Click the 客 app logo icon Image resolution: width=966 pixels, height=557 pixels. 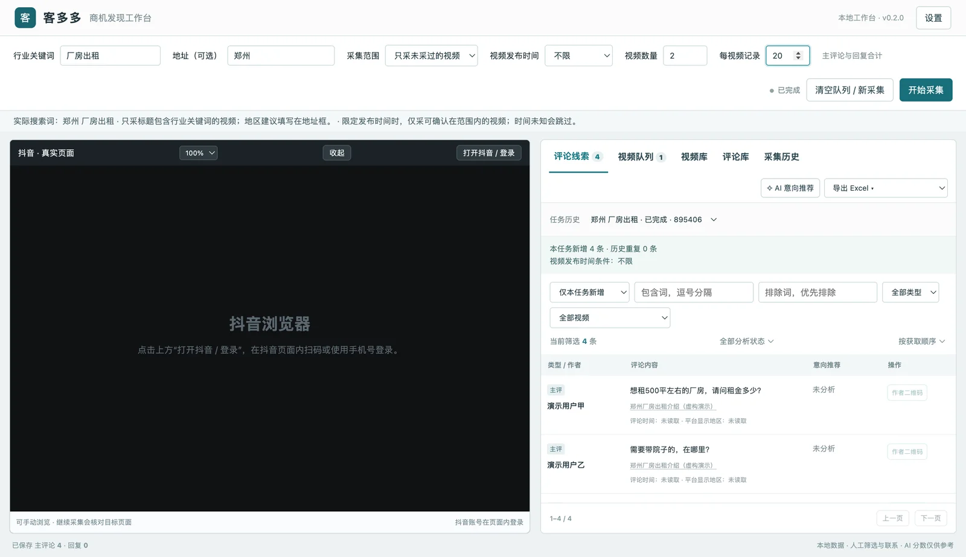click(x=25, y=18)
